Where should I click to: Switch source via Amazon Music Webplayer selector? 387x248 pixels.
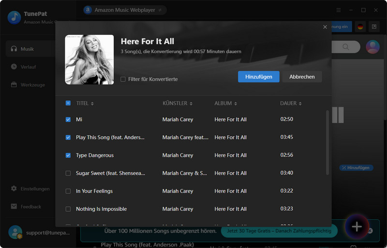pyautogui.click(x=125, y=10)
